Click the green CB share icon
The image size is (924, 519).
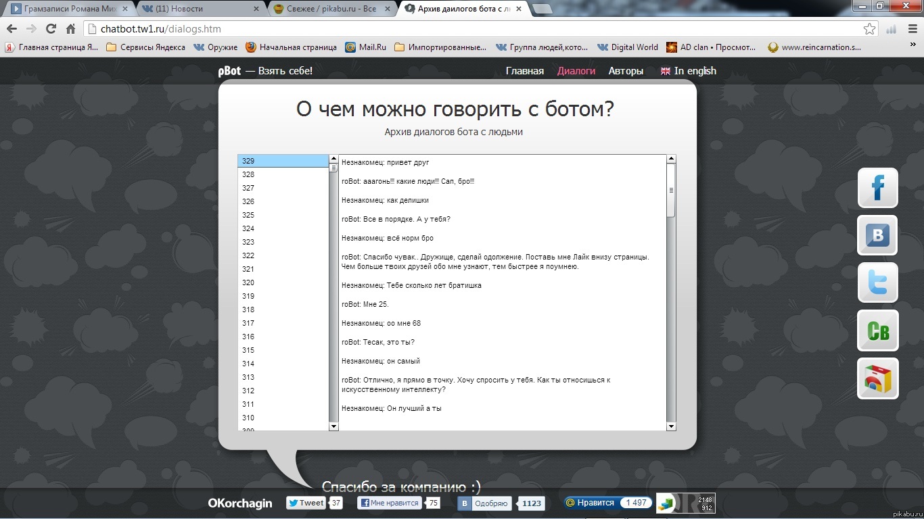(x=877, y=330)
